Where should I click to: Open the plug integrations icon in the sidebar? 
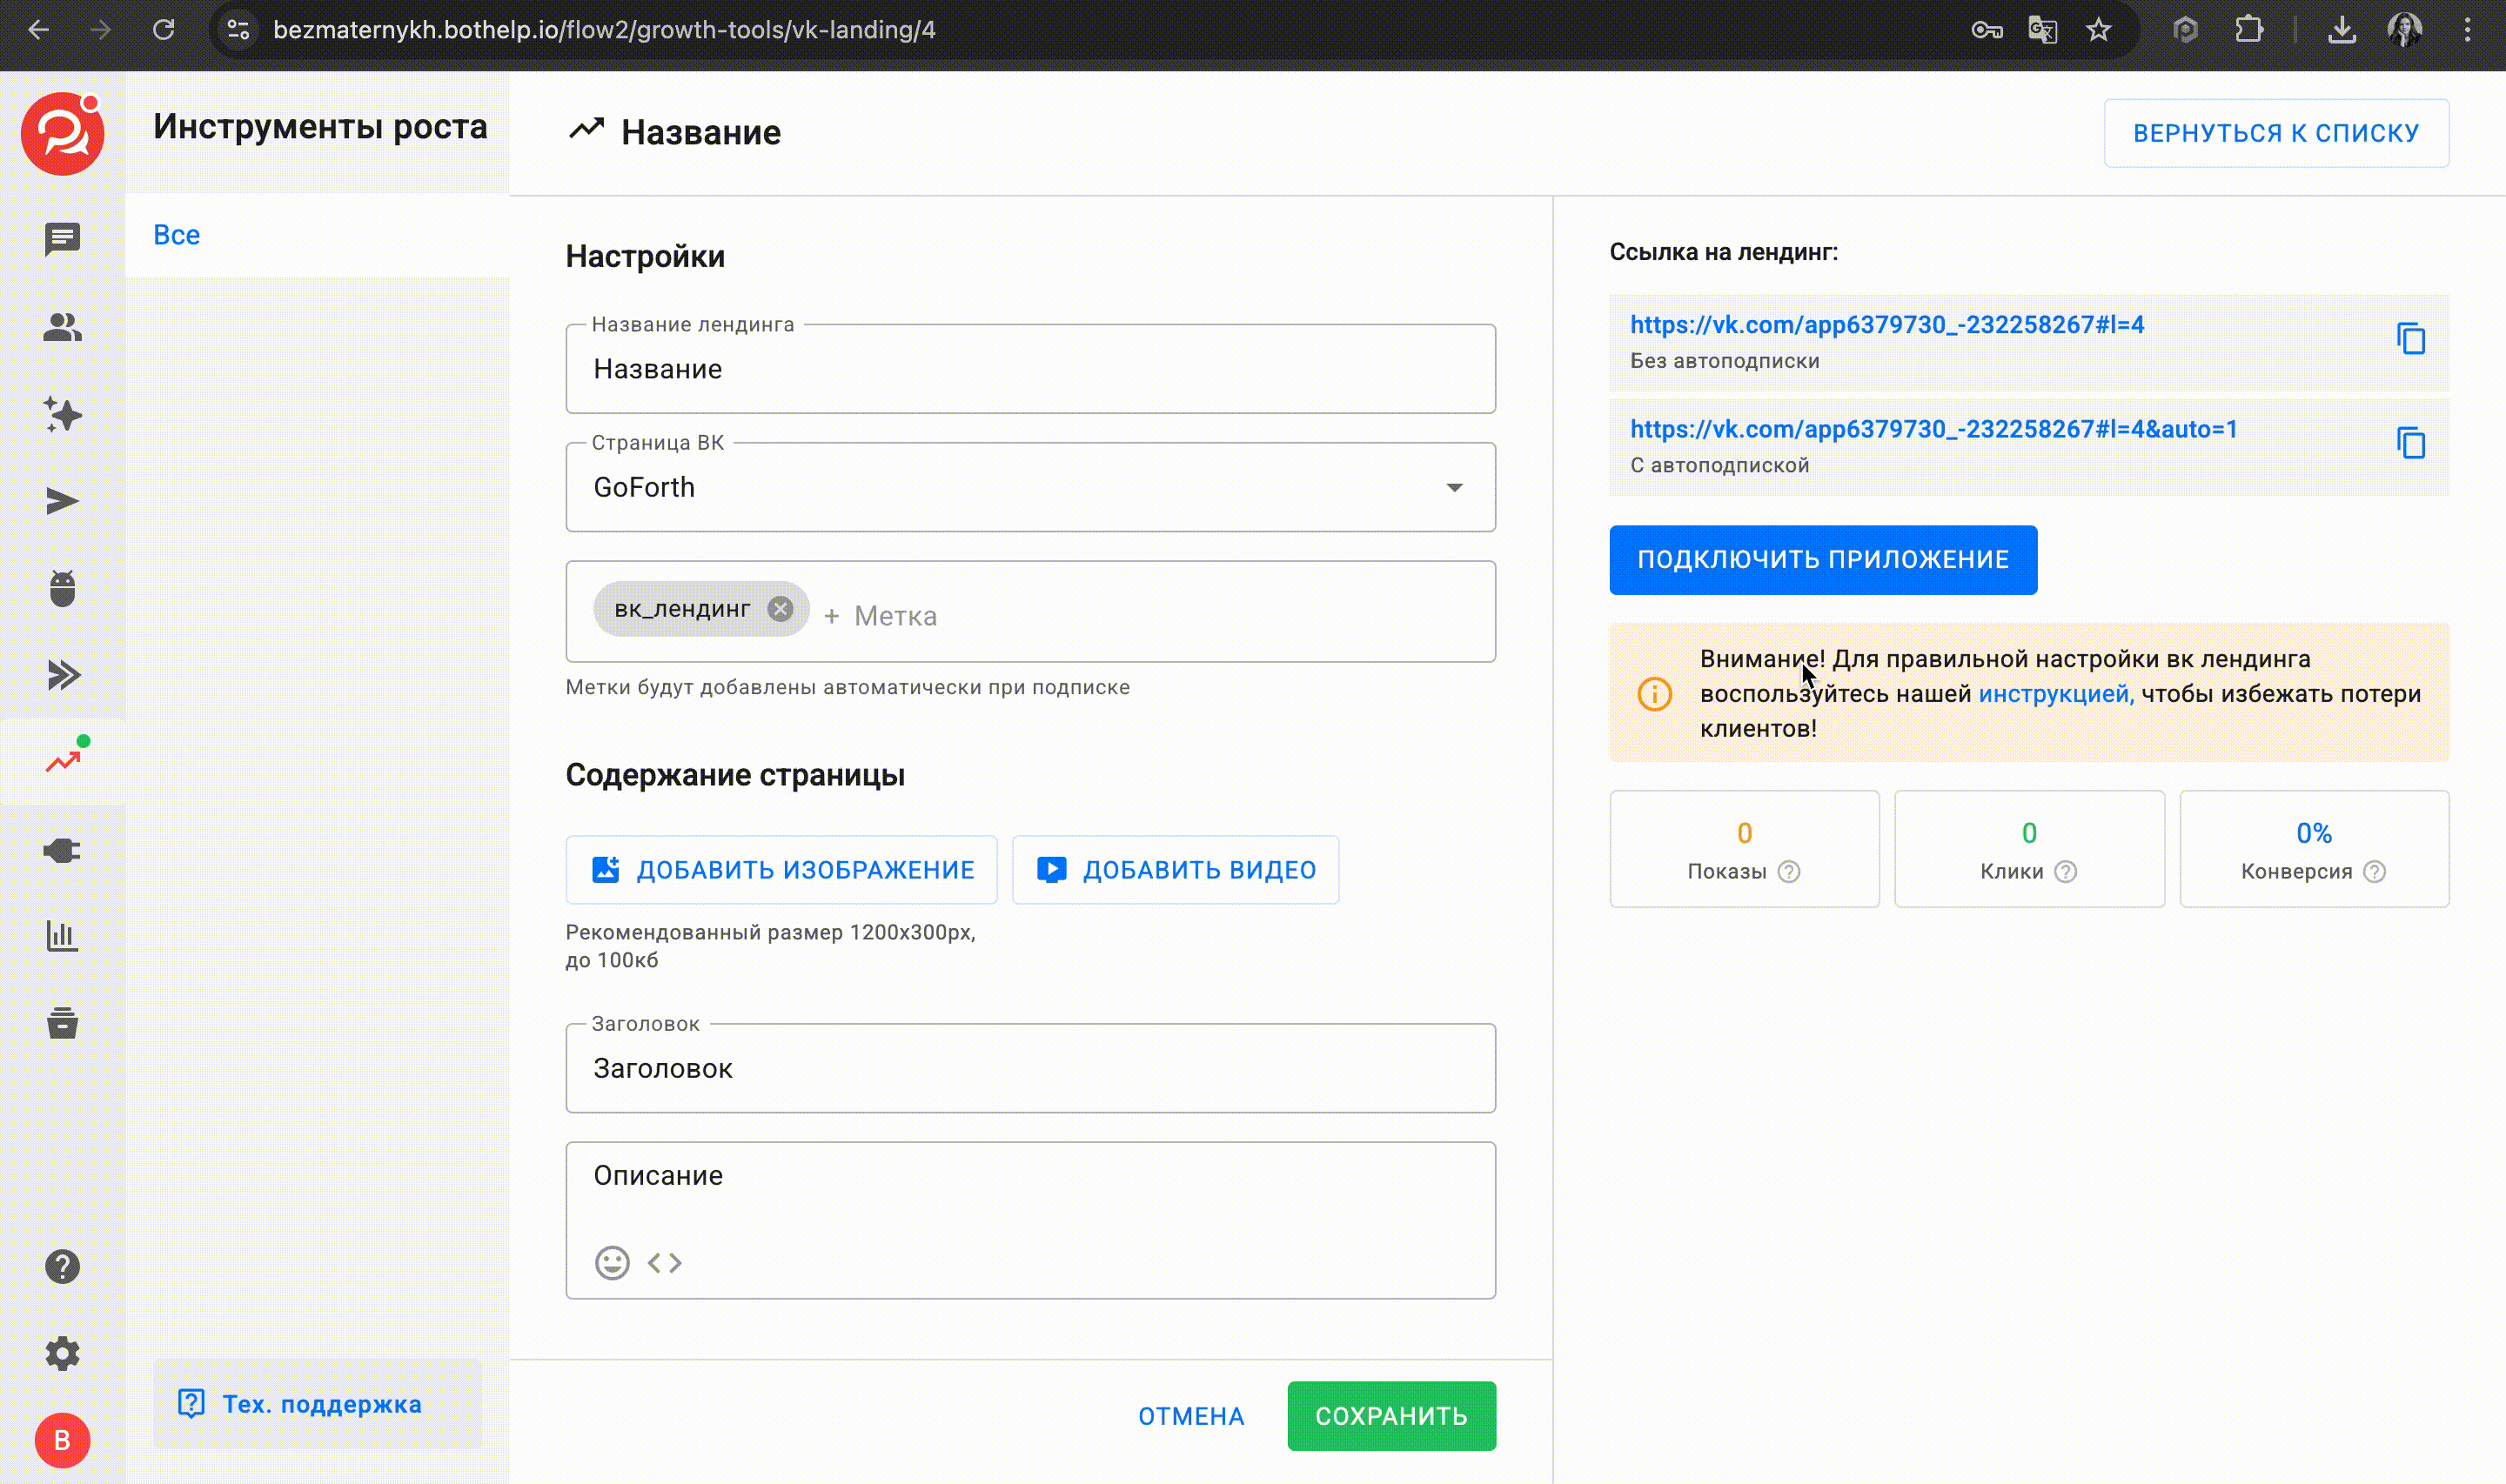62,850
